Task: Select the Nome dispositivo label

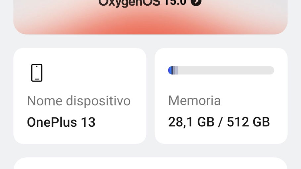Action: [x=79, y=101]
